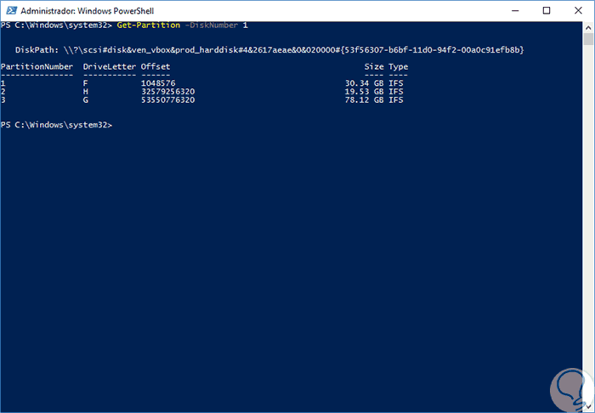Click the PartitionNumber column header
The width and height of the screenshot is (595, 413).
[37, 66]
